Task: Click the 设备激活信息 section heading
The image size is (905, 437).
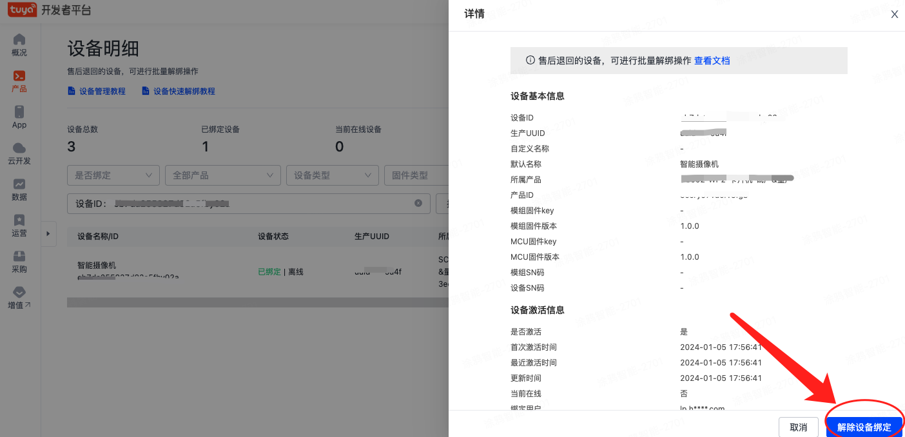Action: pyautogui.click(x=538, y=310)
